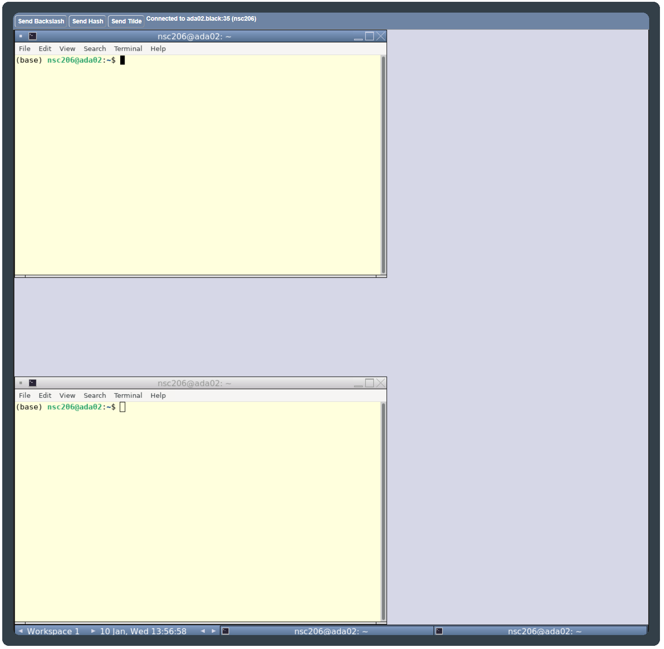
Task: Click left arrow before taskbar window list
Action: 203,631
